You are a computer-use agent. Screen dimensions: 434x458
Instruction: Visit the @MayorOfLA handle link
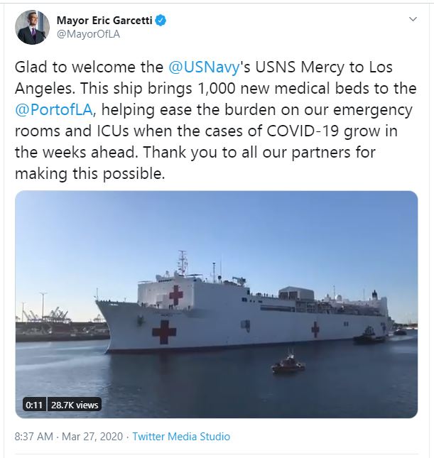point(88,34)
